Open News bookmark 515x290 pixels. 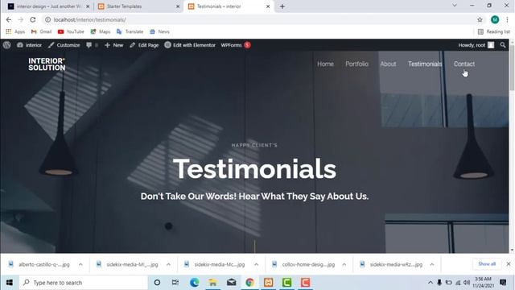[x=159, y=31]
